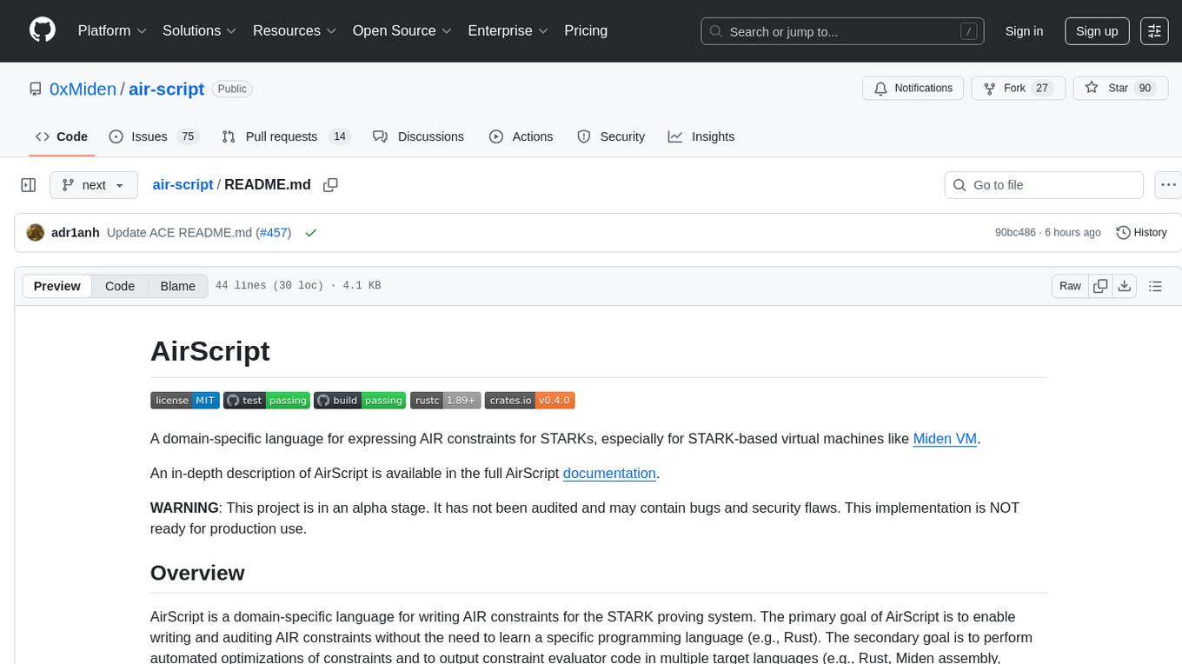1182x664 pixels.
Task: Show the commit status check mark
Action: (x=311, y=233)
